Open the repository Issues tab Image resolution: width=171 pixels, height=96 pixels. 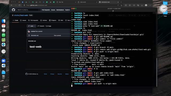click(x=23, y=20)
